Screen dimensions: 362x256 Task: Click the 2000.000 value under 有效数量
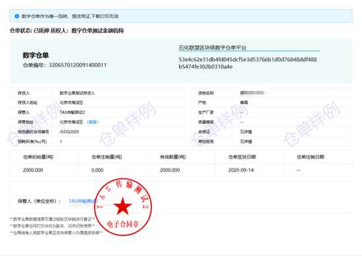coord(170,170)
